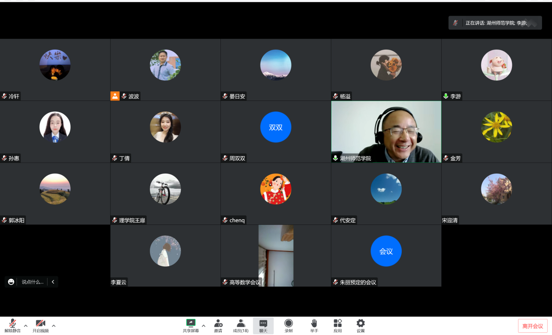
Task: Open the Members 成员(18) panel
Action: (x=240, y=325)
